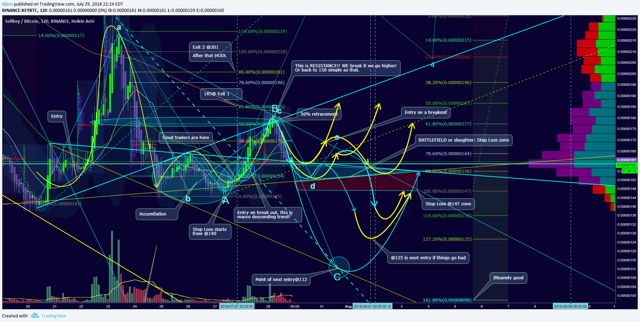
Task: Click the 'Accumilation' callout box
Action: [156, 214]
